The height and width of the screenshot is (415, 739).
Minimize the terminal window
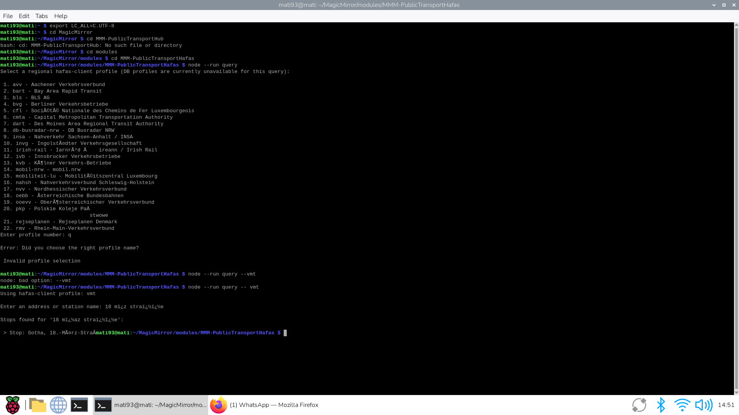(x=714, y=5)
